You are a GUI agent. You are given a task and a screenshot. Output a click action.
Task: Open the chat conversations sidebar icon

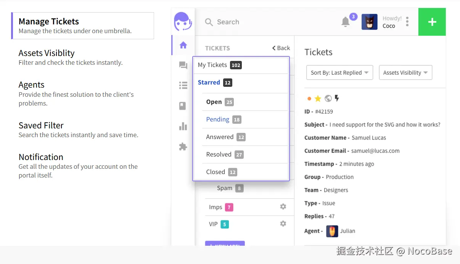pos(183,66)
